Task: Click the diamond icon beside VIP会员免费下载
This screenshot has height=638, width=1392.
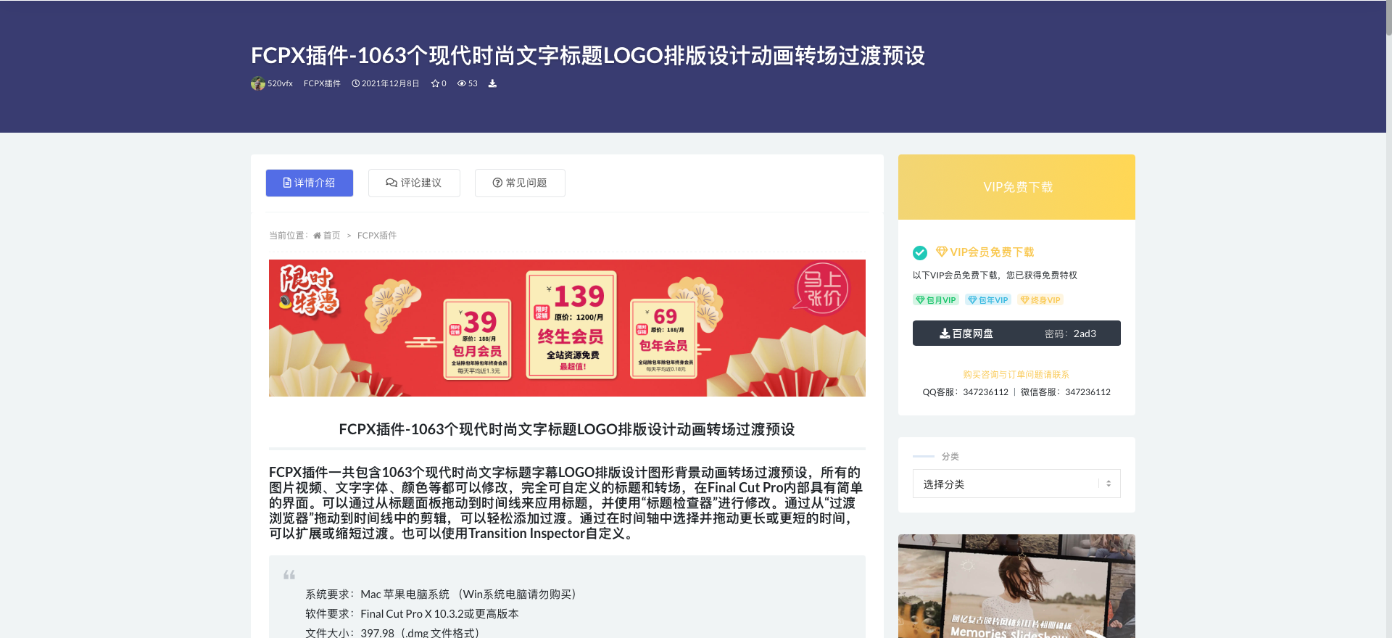Action: (942, 252)
